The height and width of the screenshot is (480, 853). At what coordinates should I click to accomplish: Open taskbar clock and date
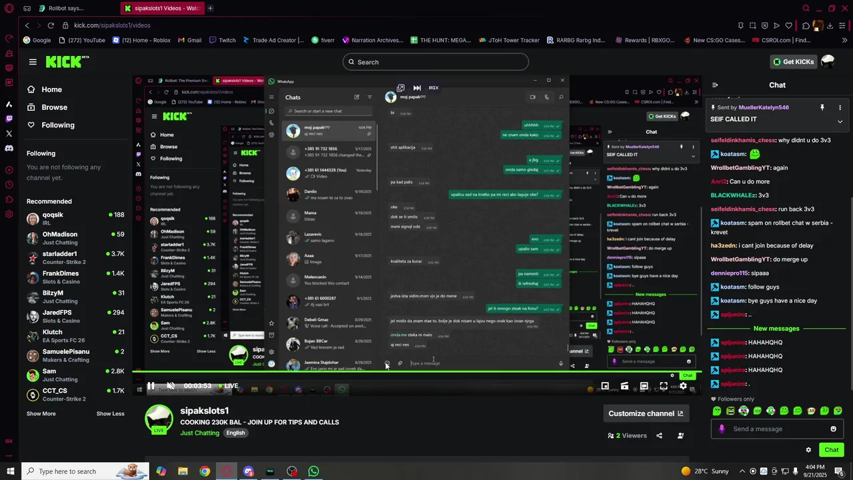click(x=816, y=471)
